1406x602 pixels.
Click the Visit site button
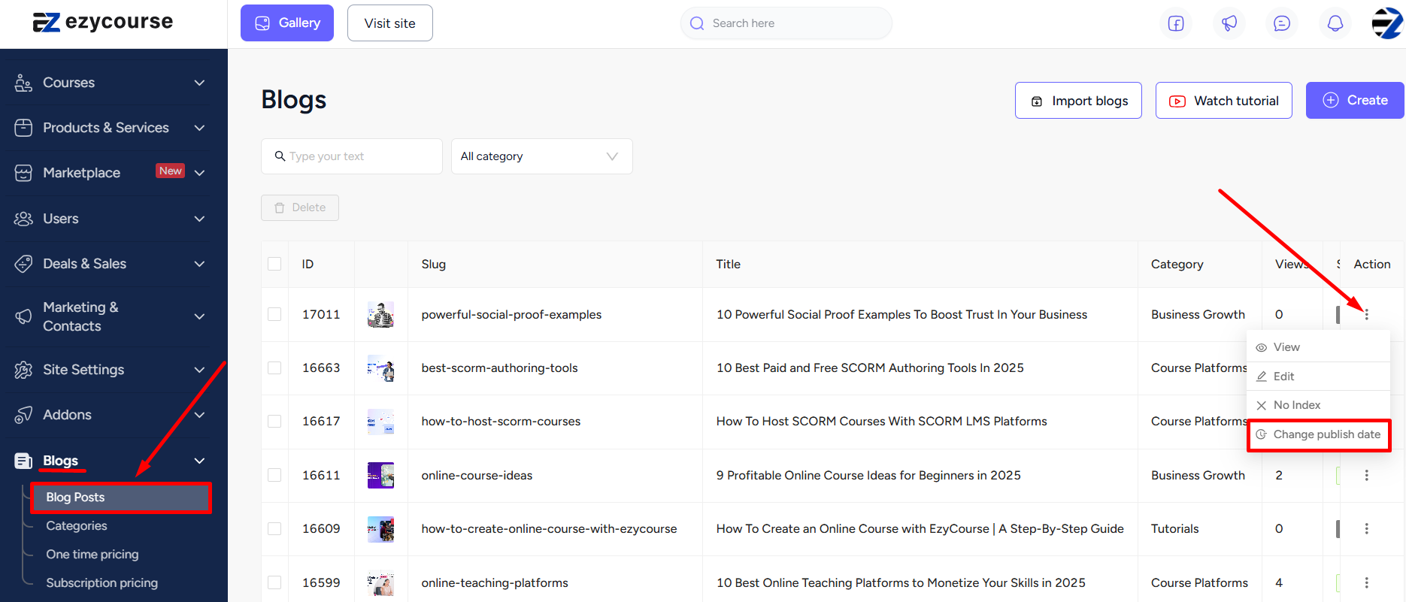[x=390, y=23]
